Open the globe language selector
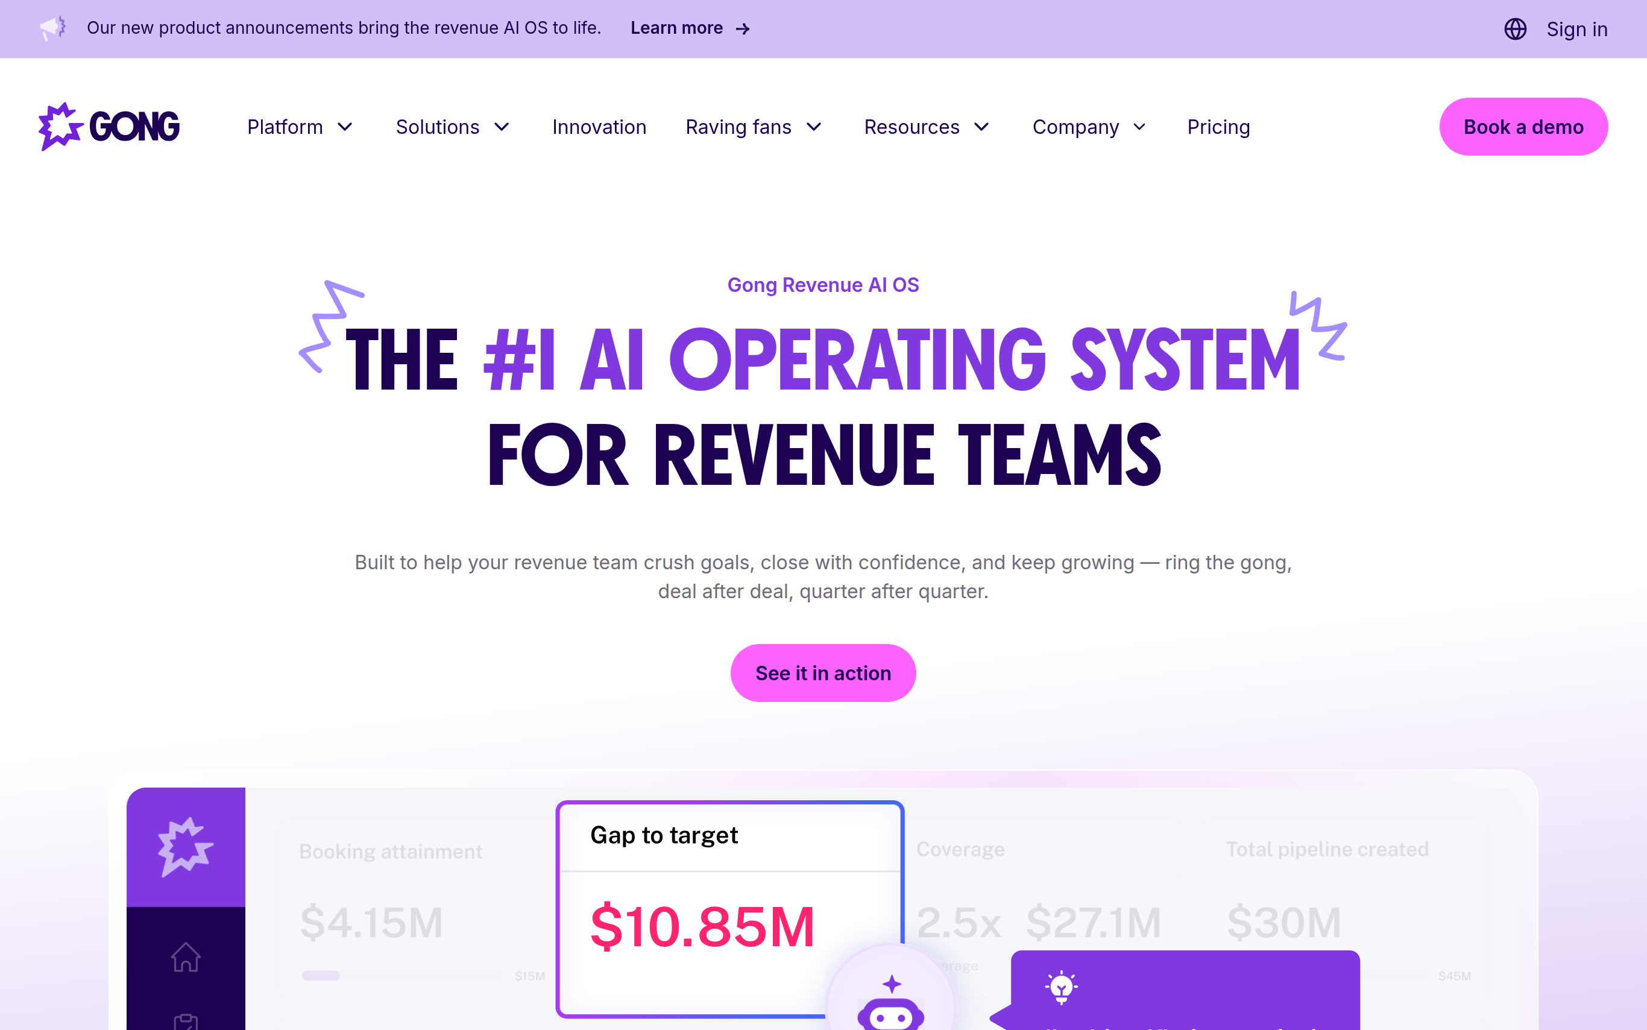Screen dimensions: 1647x1030 point(1515,28)
